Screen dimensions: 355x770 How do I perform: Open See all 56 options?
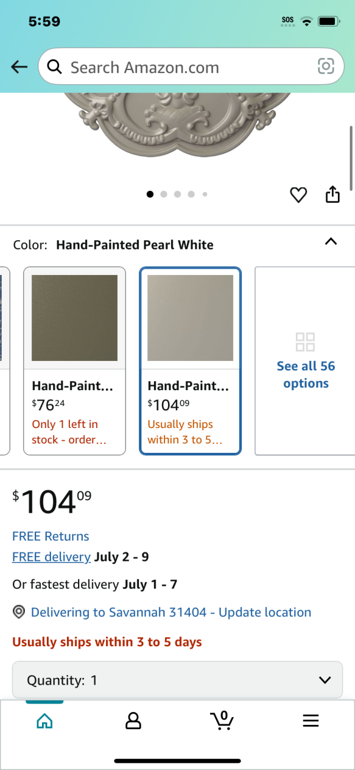pyautogui.click(x=306, y=361)
